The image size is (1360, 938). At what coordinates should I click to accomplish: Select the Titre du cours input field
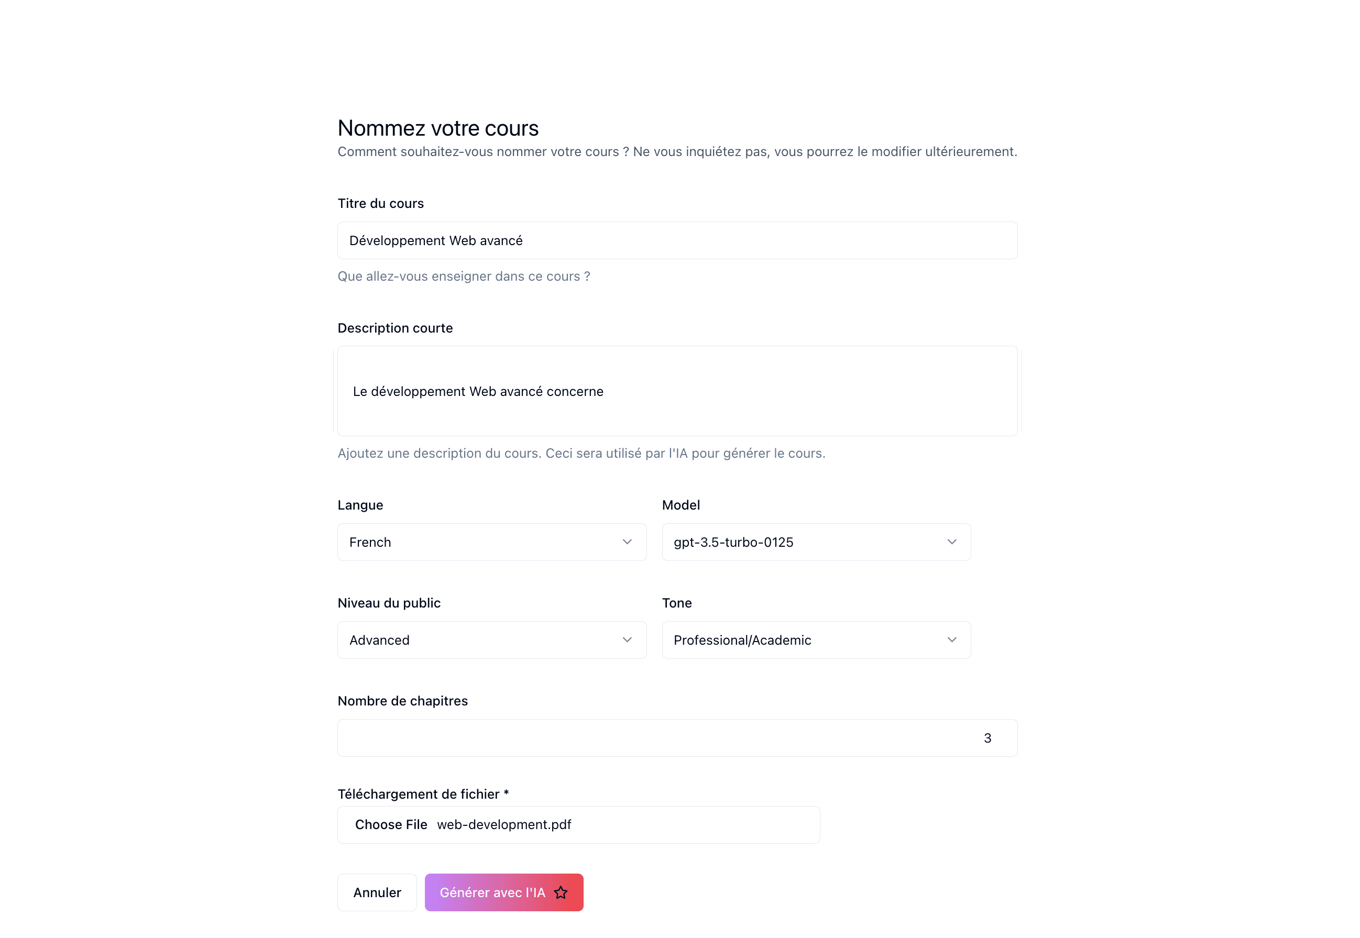click(677, 240)
